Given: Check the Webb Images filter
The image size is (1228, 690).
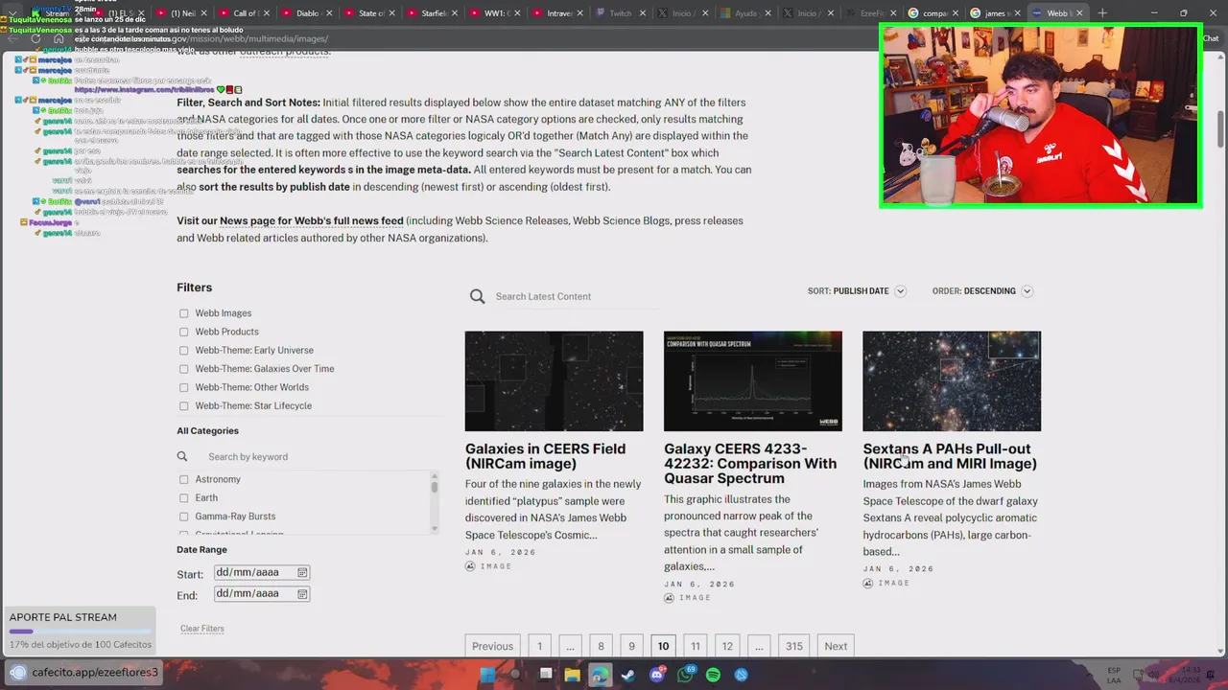Looking at the screenshot, I should 183,313.
